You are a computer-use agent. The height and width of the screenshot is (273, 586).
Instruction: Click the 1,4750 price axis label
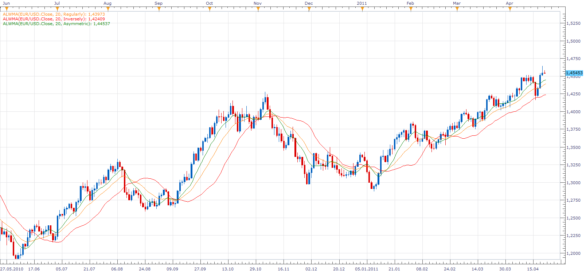click(x=573, y=59)
